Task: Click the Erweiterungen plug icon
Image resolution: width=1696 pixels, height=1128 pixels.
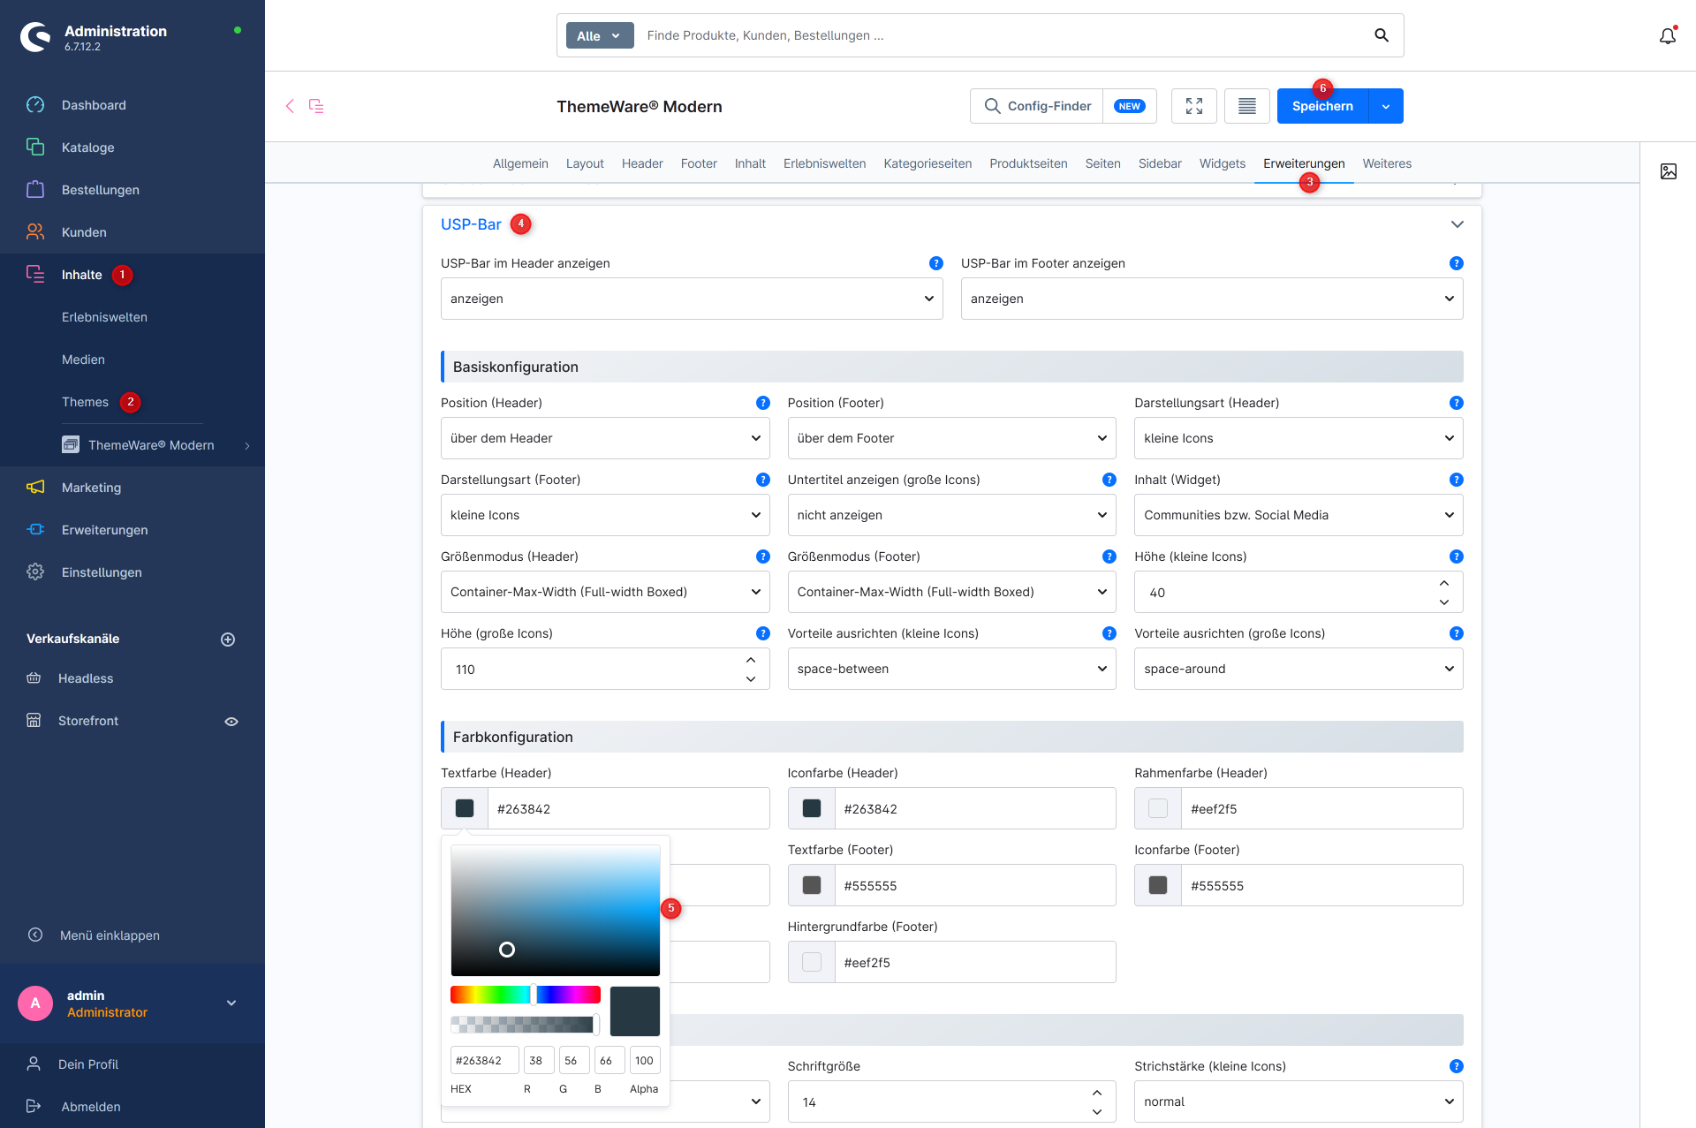Action: (x=35, y=530)
